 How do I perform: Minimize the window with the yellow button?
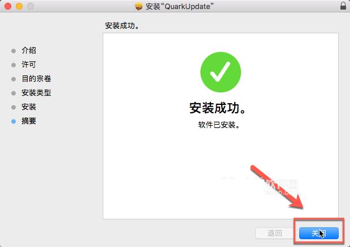coord(19,6)
